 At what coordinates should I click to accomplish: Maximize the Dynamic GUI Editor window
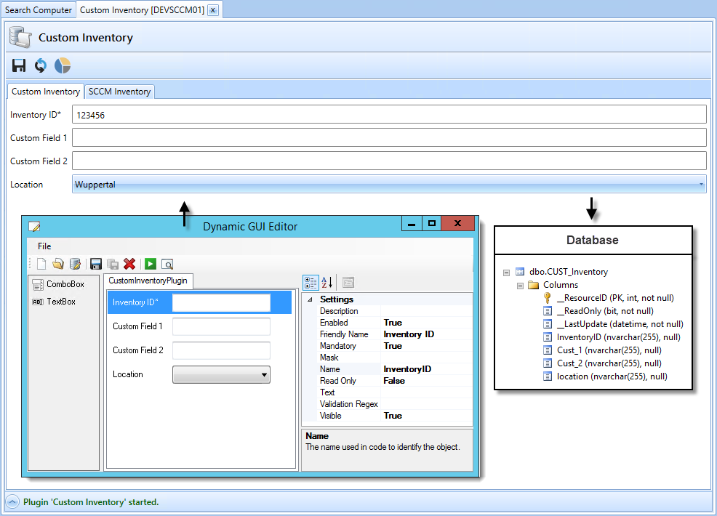(x=431, y=224)
